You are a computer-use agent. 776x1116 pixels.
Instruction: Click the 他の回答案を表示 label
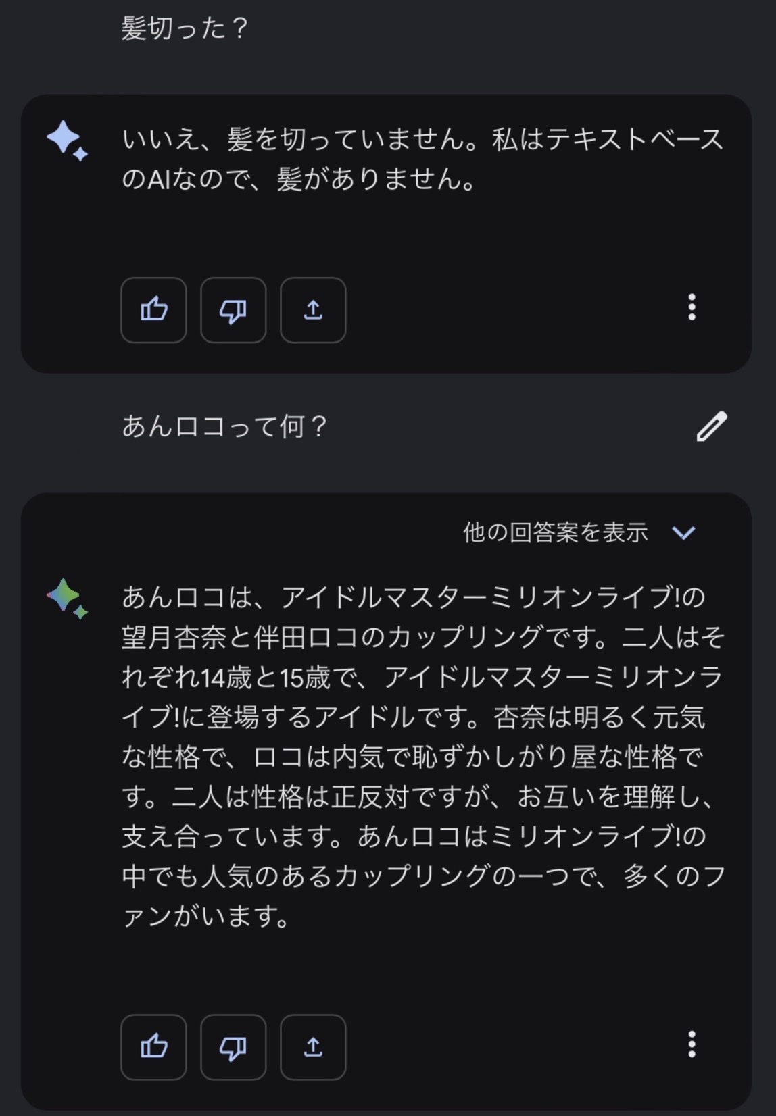pos(556,533)
